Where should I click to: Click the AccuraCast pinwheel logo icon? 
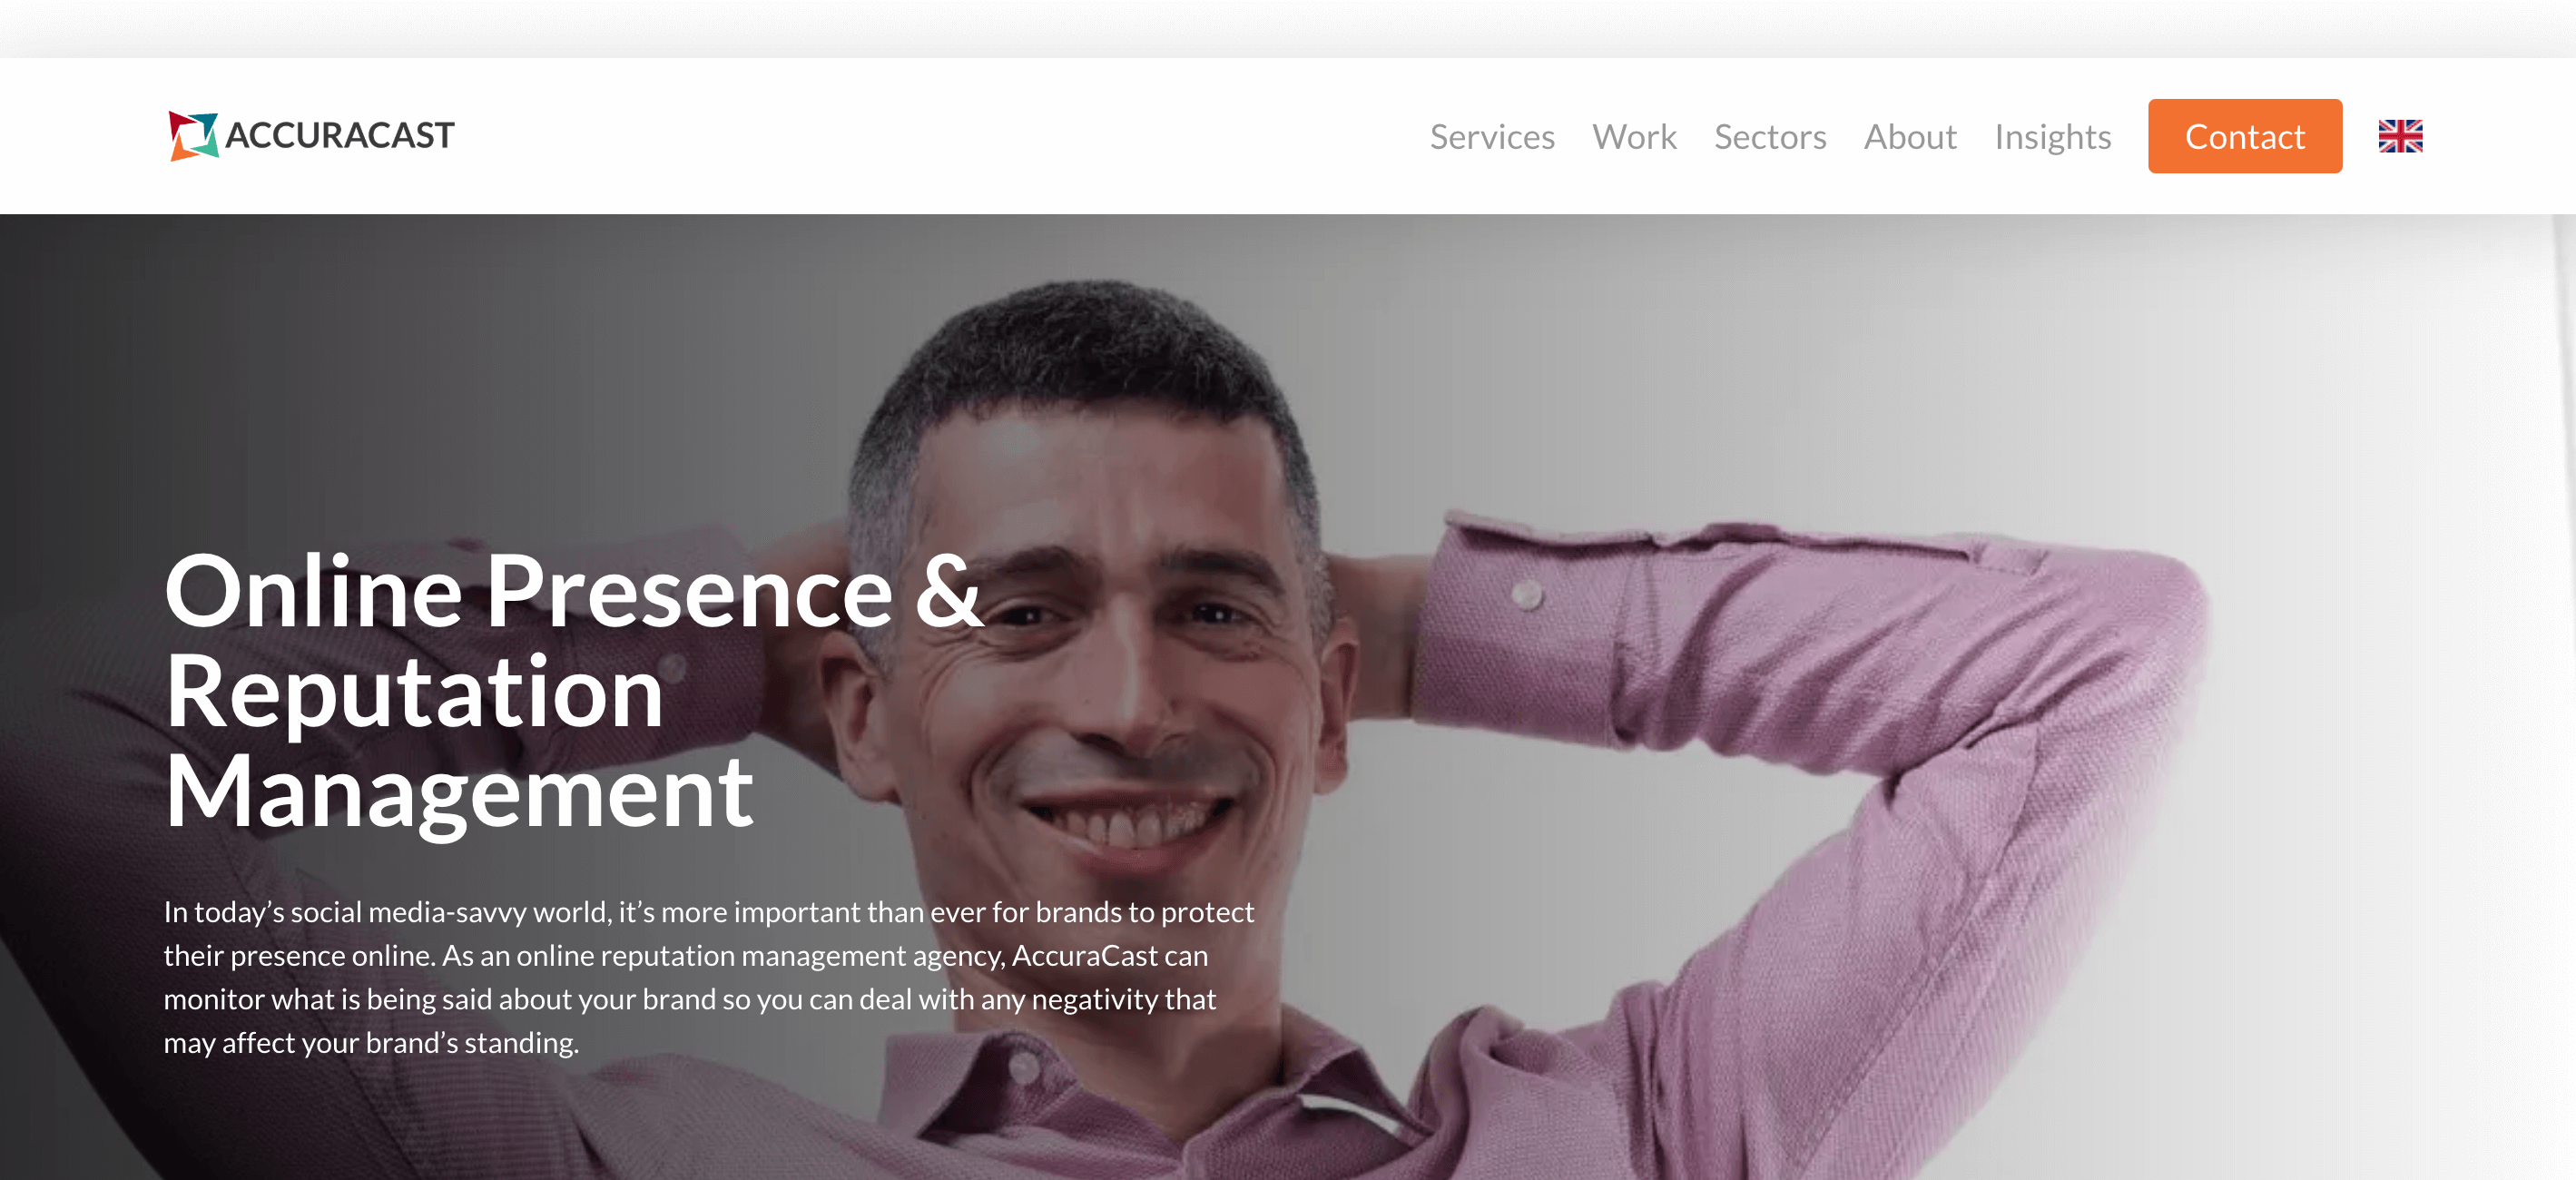coord(193,135)
